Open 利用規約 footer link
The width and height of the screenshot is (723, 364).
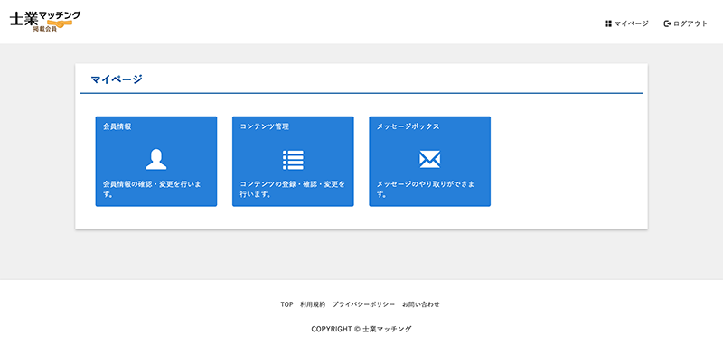click(313, 304)
